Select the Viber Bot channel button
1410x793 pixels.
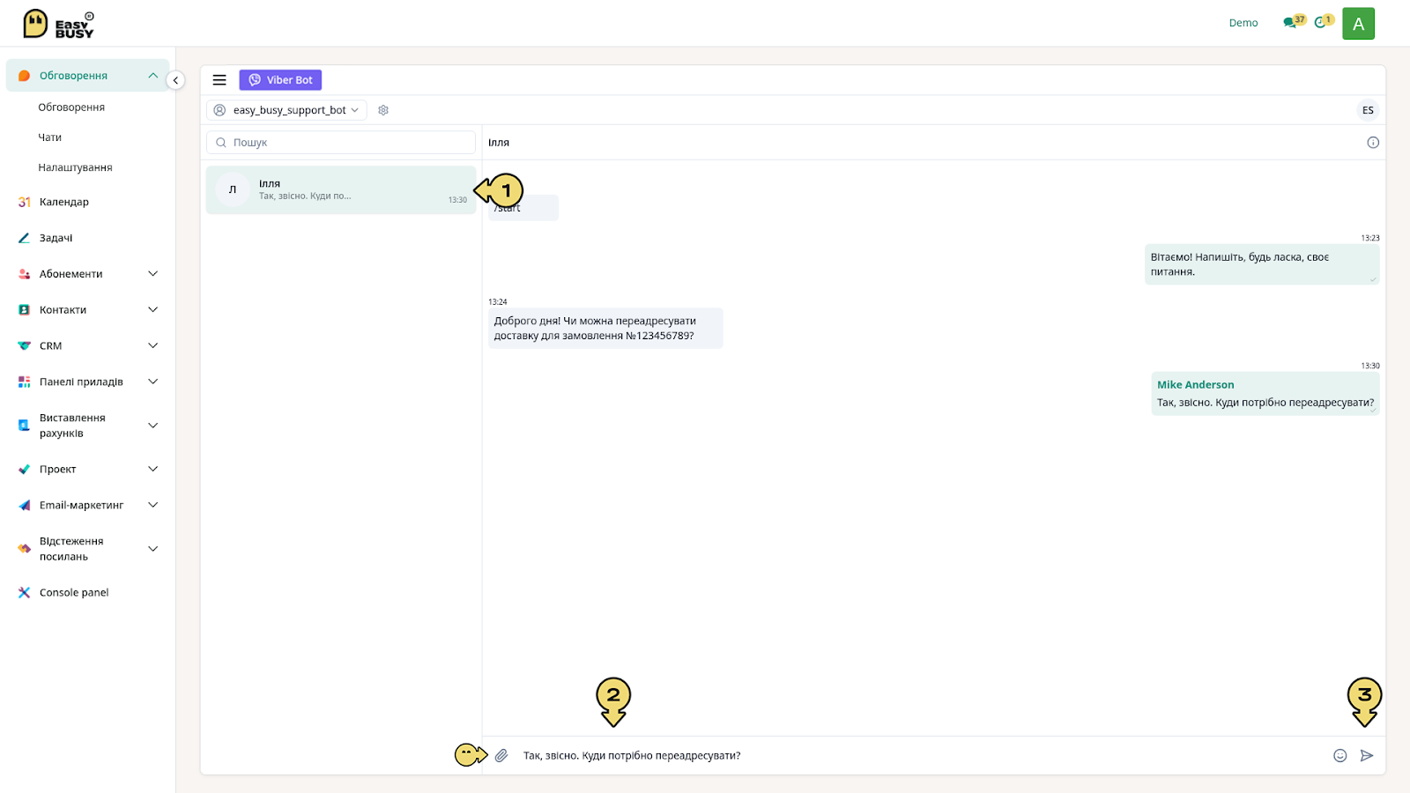[x=280, y=80]
